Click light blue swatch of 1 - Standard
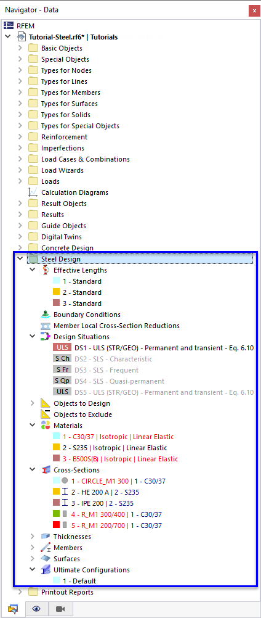Screen dimensions: 261x618 [56, 281]
